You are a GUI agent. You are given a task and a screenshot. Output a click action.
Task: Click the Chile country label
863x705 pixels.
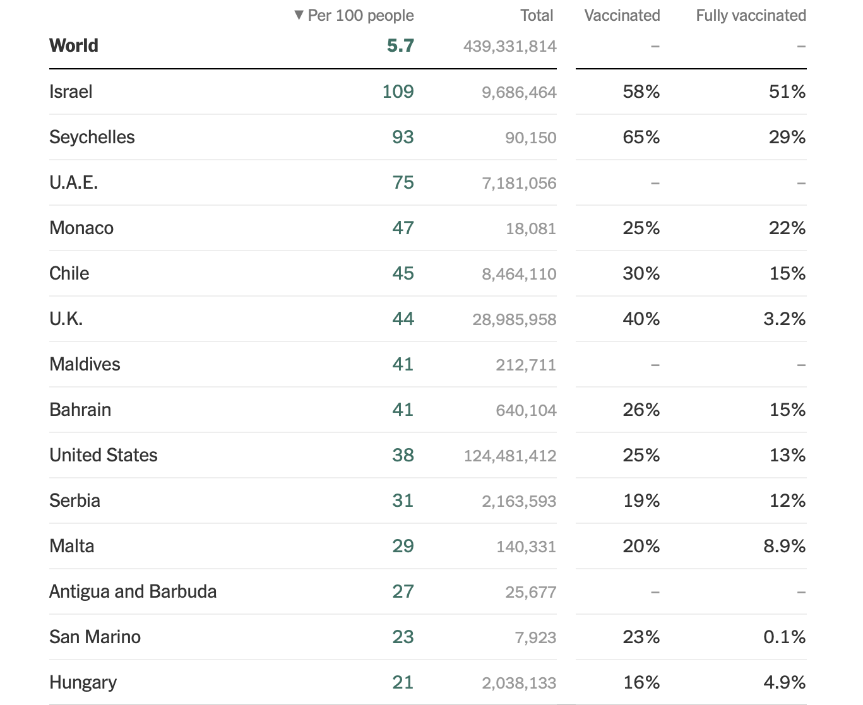69,274
